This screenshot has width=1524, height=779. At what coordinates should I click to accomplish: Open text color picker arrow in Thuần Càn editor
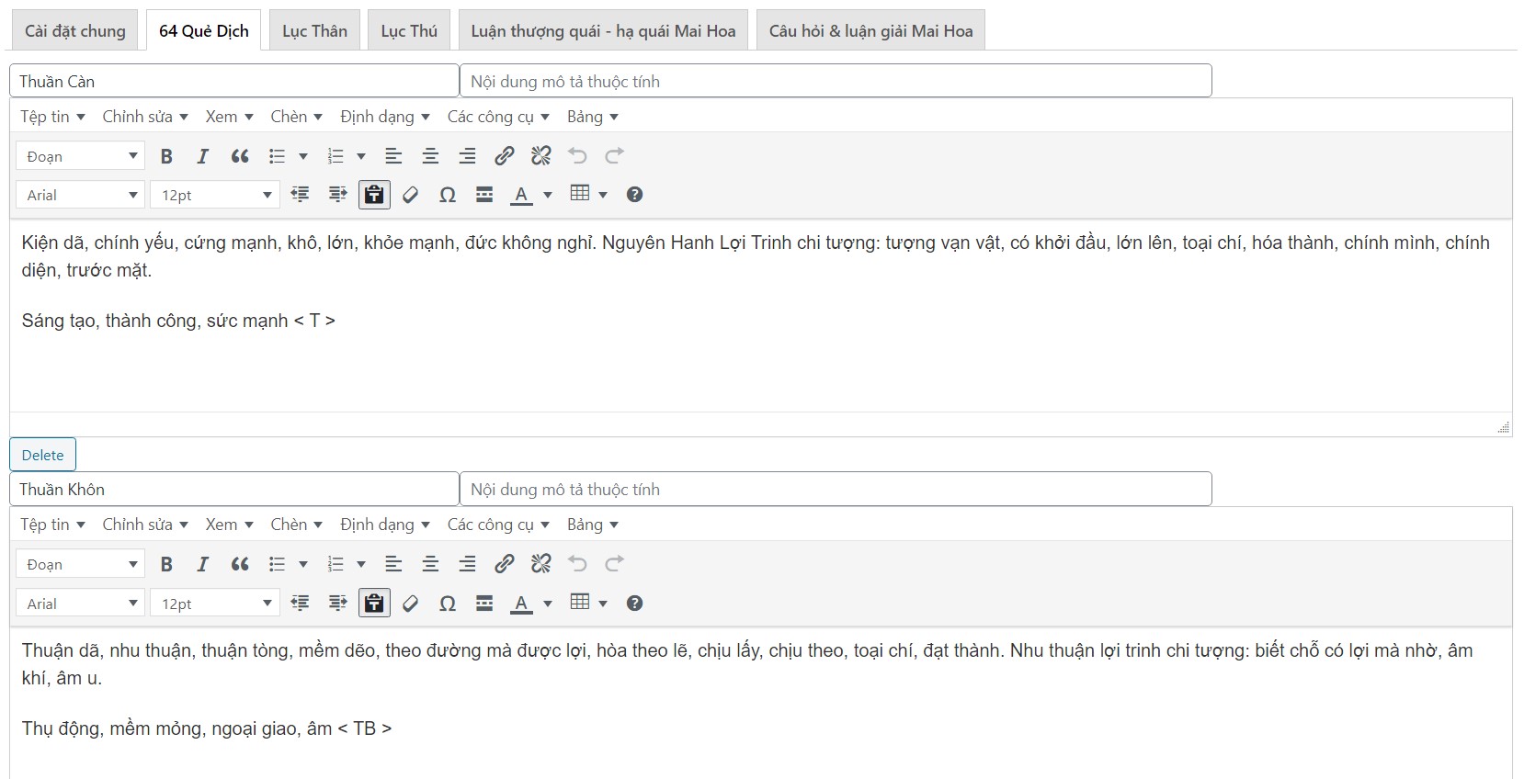point(548,195)
